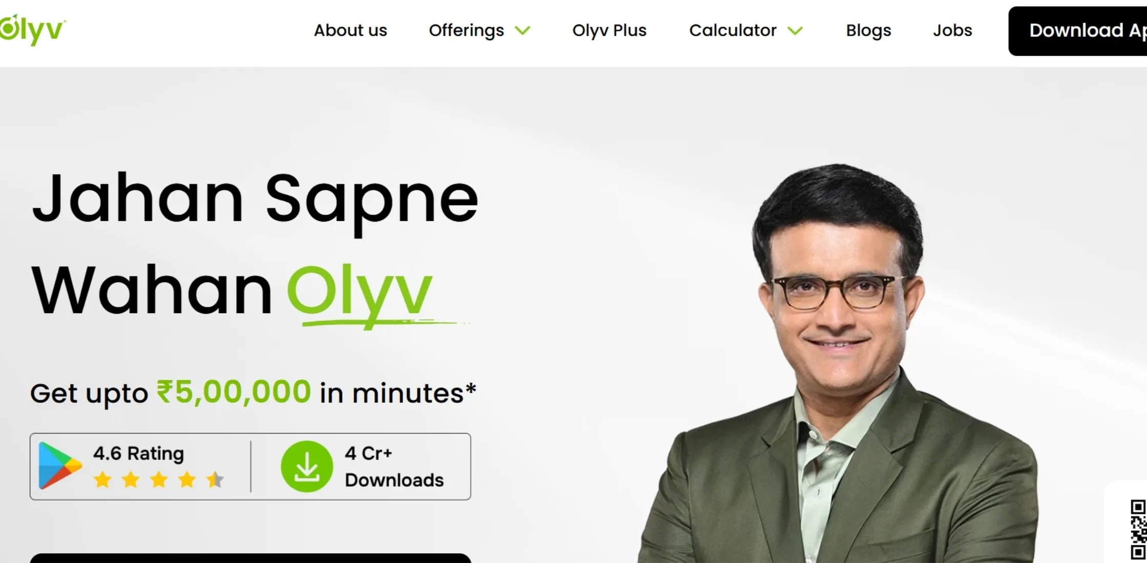1147x563 pixels.
Task: Click the green download circle icon
Action: coord(307,466)
